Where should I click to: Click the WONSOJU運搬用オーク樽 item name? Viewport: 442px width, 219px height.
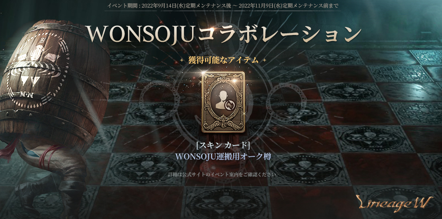point(223,157)
